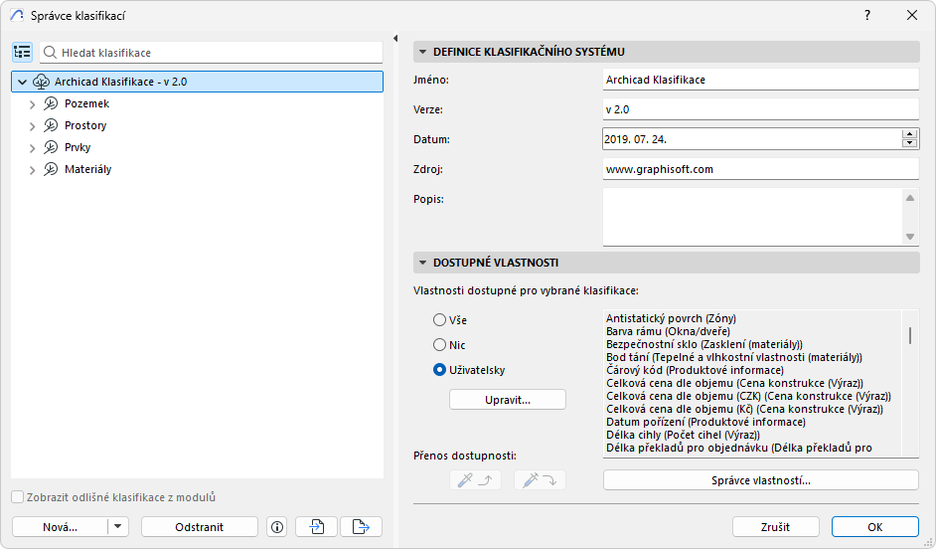Select the Pozemek tree item
The width and height of the screenshot is (936, 549).
(x=86, y=104)
